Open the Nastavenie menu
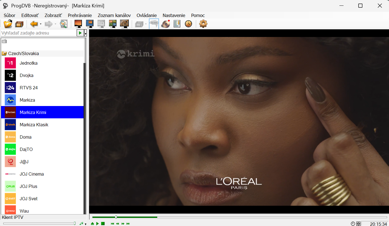The image size is (389, 226). coord(174,15)
